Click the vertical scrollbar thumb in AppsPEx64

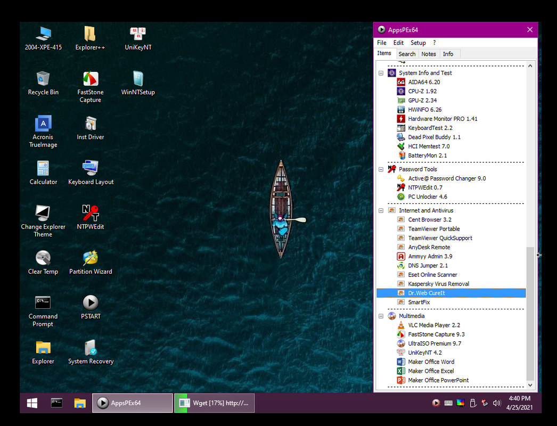click(530, 313)
